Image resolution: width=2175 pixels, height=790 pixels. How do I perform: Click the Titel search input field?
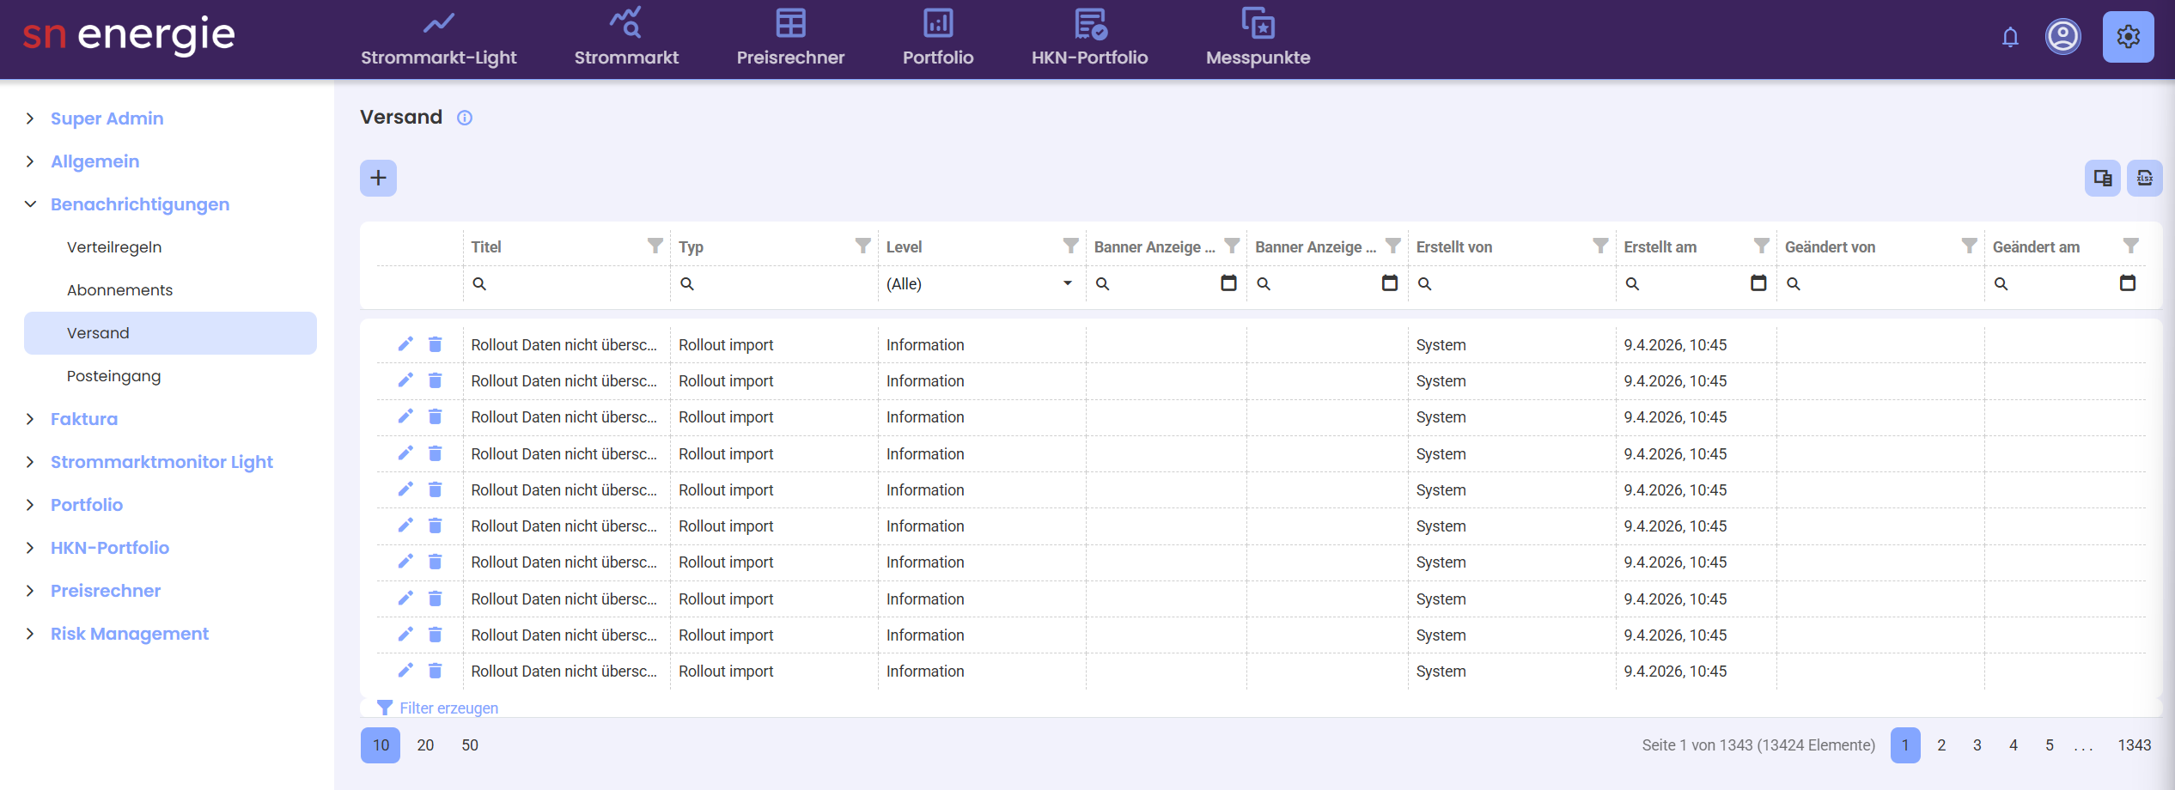tap(567, 283)
